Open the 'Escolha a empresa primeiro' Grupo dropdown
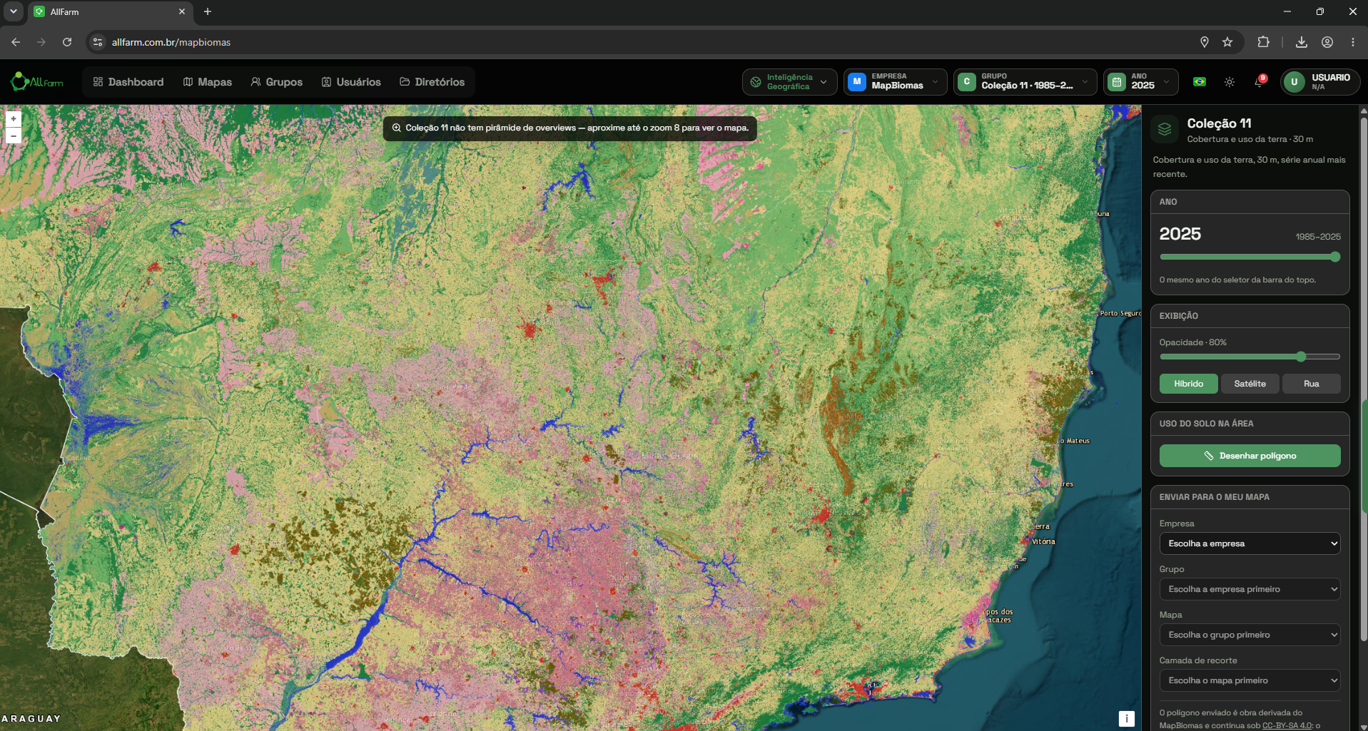The width and height of the screenshot is (1368, 731). point(1250,589)
